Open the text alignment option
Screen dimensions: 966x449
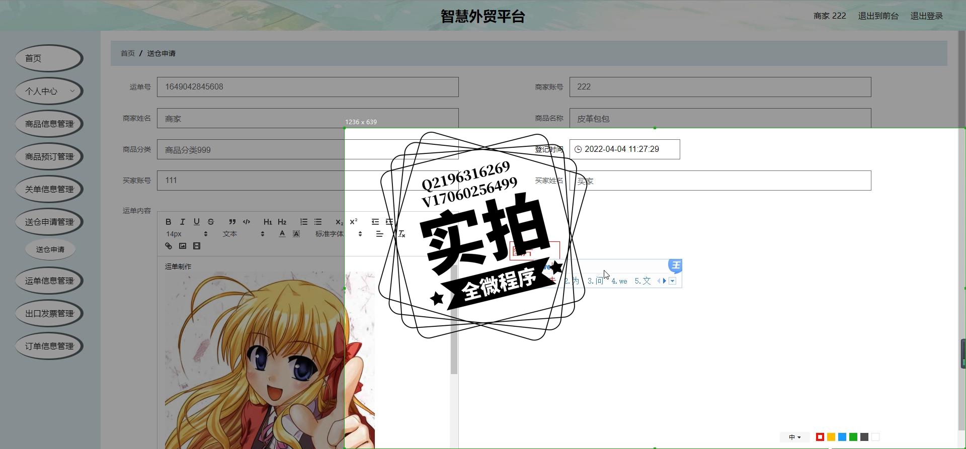coord(379,234)
